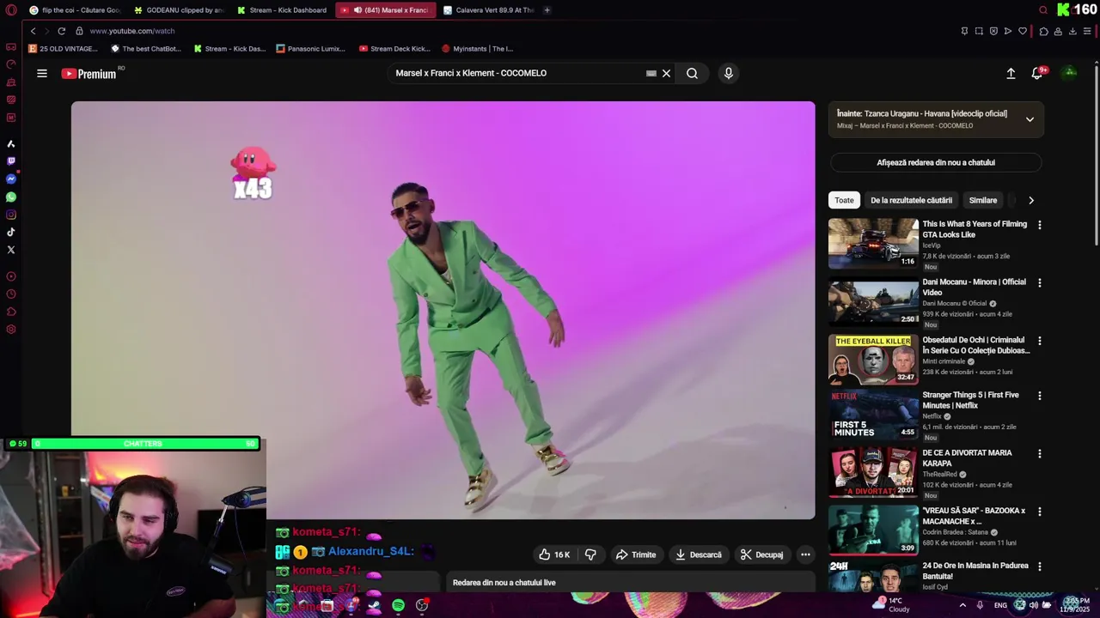Screen dimensions: 1100x618
Task: Open TikTok in Opera sidebar
Action: pyautogui.click(x=10, y=233)
